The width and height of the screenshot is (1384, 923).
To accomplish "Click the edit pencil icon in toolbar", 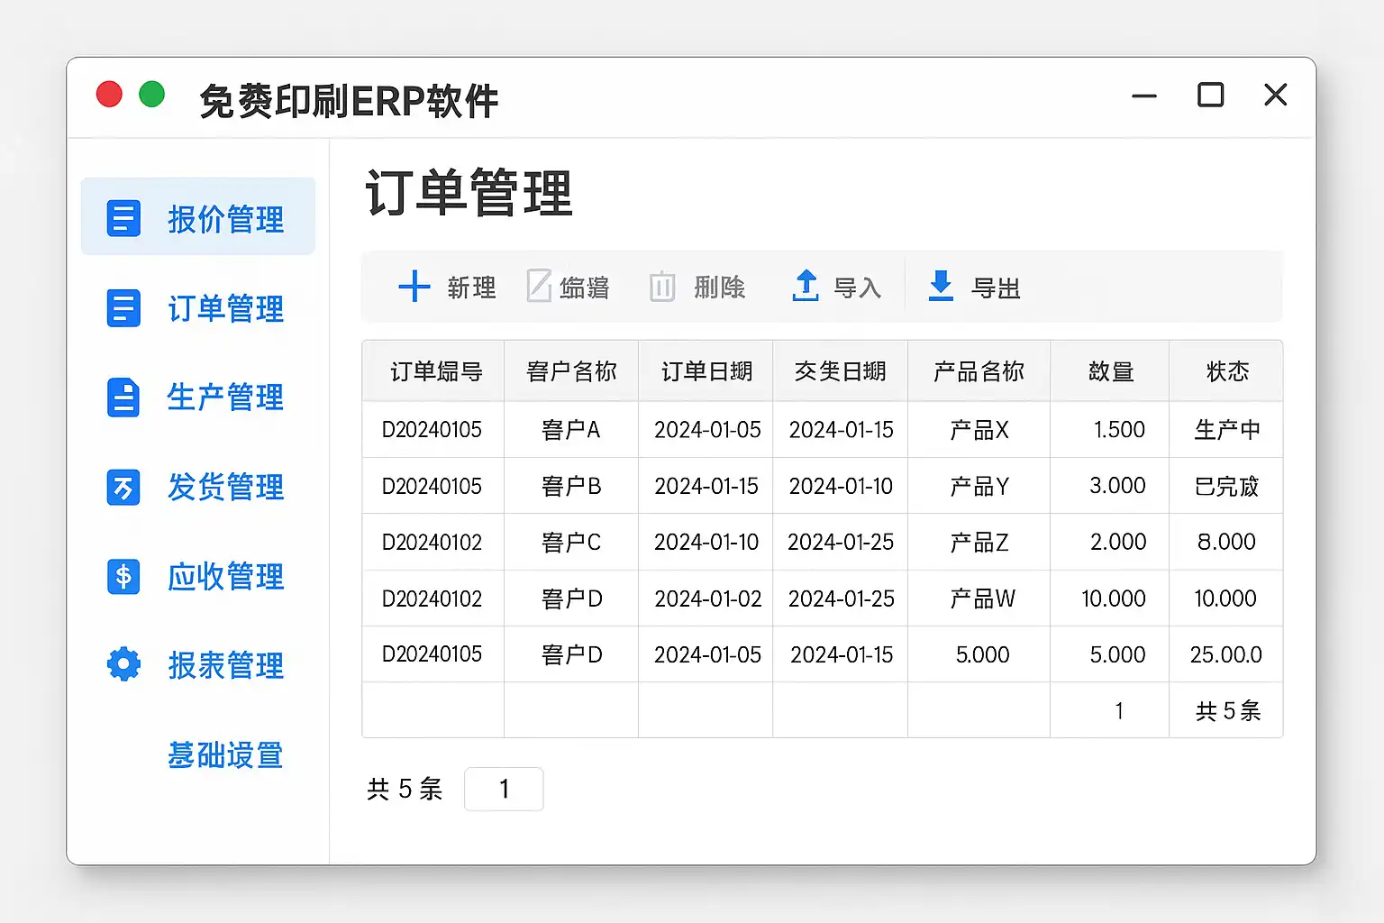I will click(539, 287).
